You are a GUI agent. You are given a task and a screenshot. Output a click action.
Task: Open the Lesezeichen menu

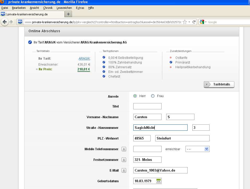point(64,8)
